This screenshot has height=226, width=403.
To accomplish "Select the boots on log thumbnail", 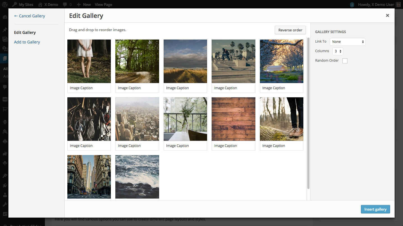I will [281, 119].
